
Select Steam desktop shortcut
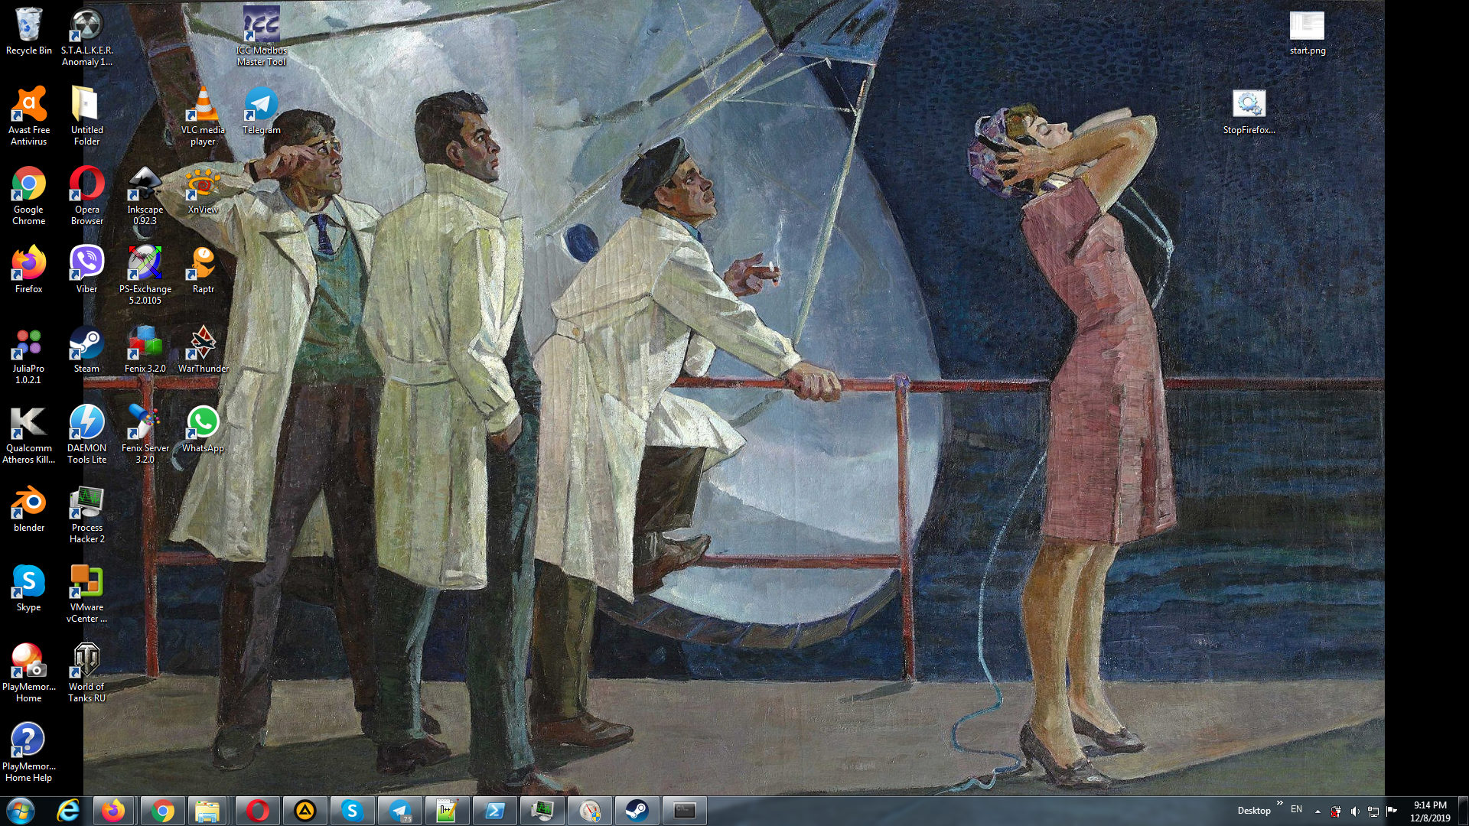point(86,350)
